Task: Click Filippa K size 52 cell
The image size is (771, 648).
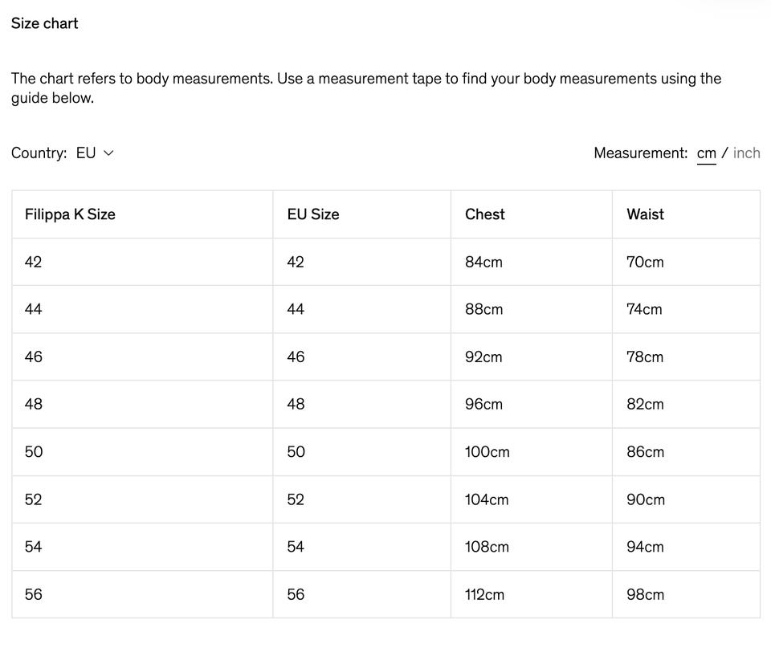Action: (34, 499)
